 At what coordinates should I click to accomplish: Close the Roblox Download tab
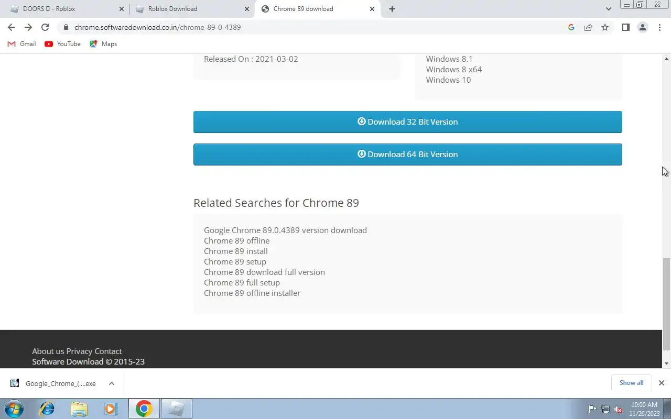click(247, 9)
